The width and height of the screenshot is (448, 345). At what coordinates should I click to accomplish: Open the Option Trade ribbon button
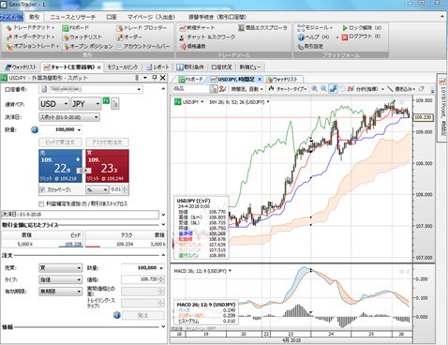(33, 46)
